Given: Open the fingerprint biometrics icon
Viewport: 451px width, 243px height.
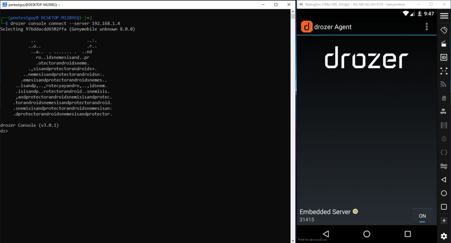Looking at the screenshot, I should pyautogui.click(x=444, y=139).
